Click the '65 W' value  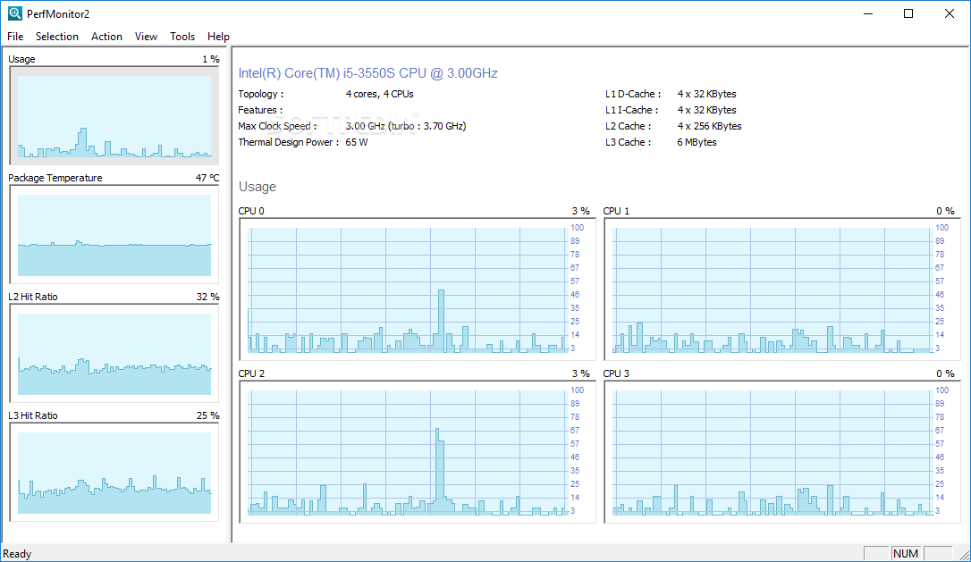[356, 142]
